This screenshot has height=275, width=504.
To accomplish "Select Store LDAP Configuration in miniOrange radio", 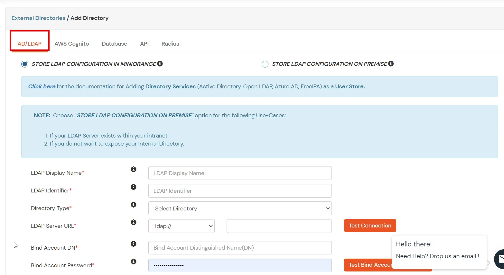I will [x=25, y=64].
